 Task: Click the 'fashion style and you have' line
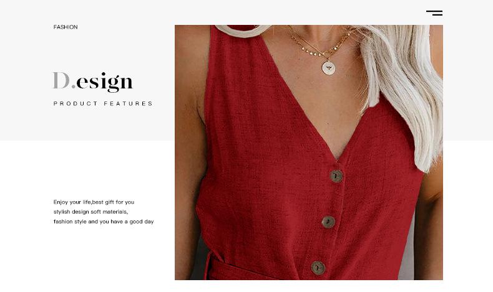[104, 222]
